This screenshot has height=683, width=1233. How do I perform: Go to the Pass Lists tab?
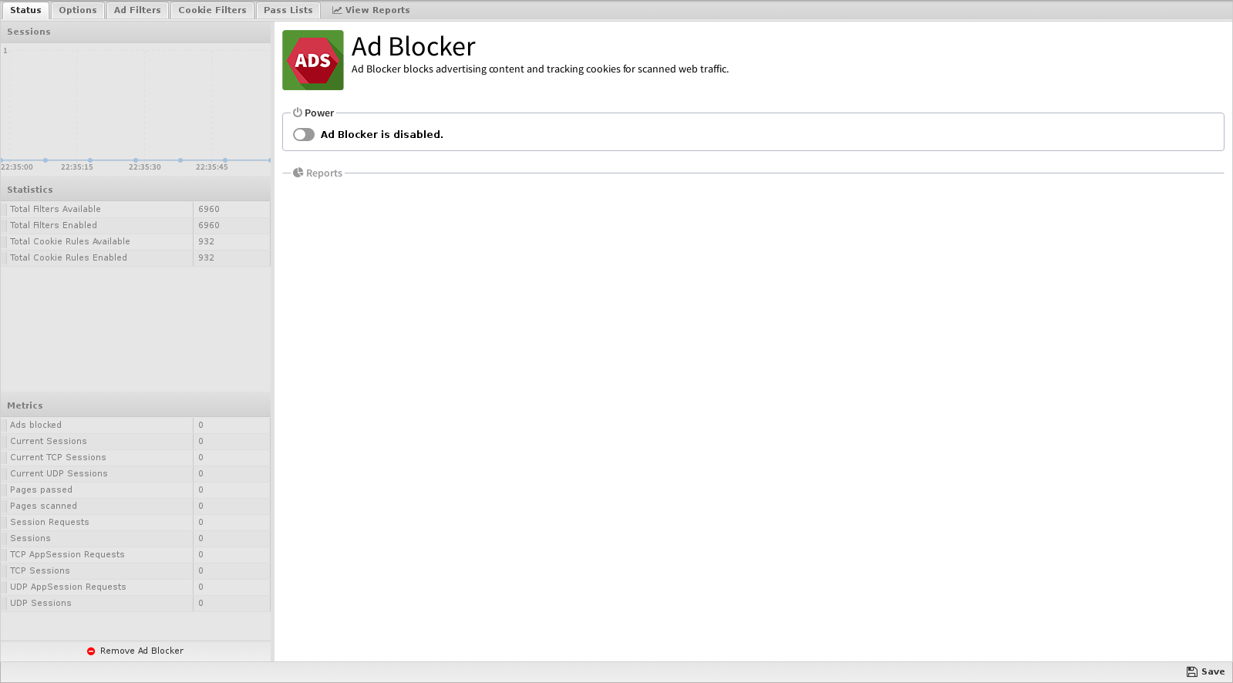pos(288,11)
